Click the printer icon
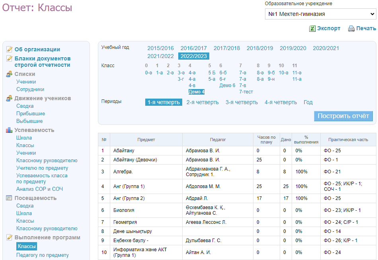This screenshot has width=378, height=260. click(x=351, y=29)
